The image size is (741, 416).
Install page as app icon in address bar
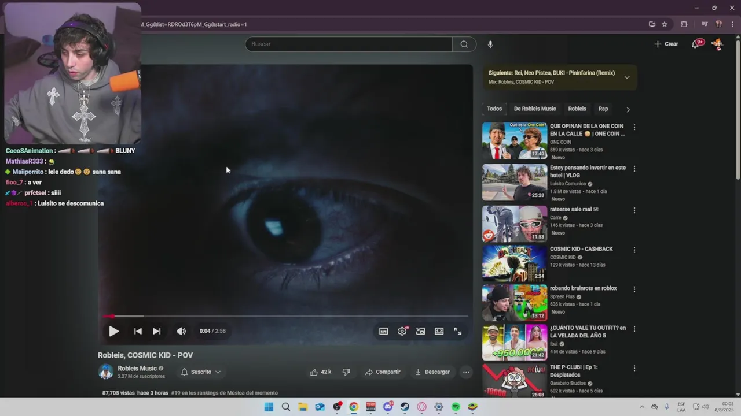[x=652, y=24]
